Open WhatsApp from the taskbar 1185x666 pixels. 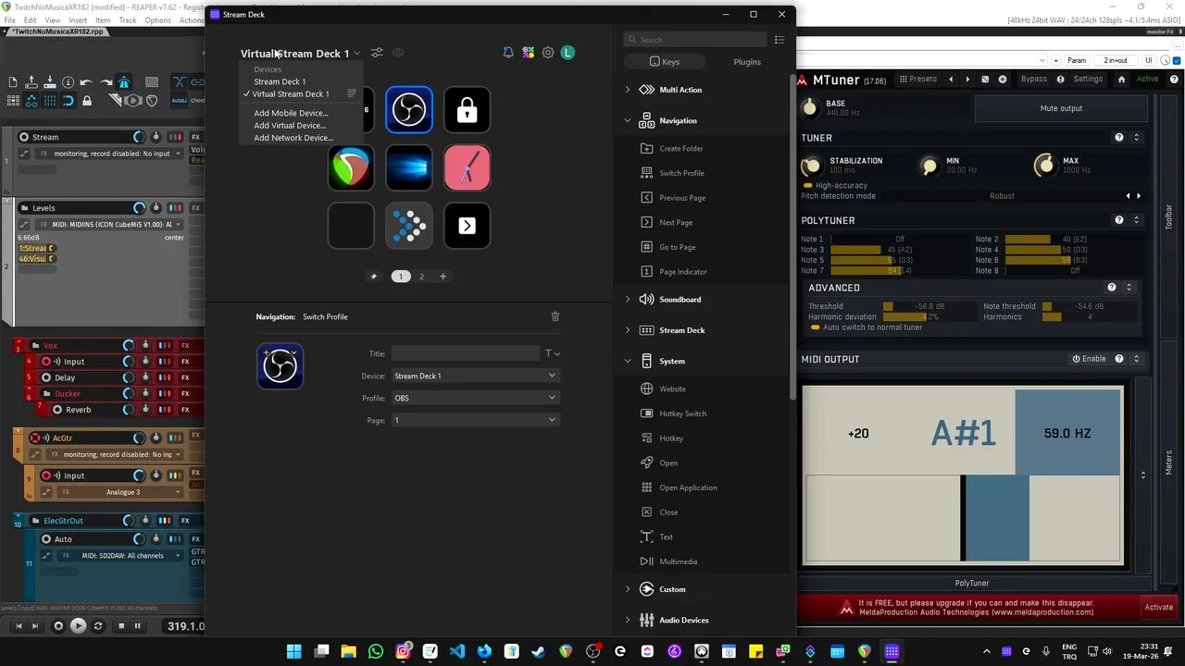(x=376, y=652)
